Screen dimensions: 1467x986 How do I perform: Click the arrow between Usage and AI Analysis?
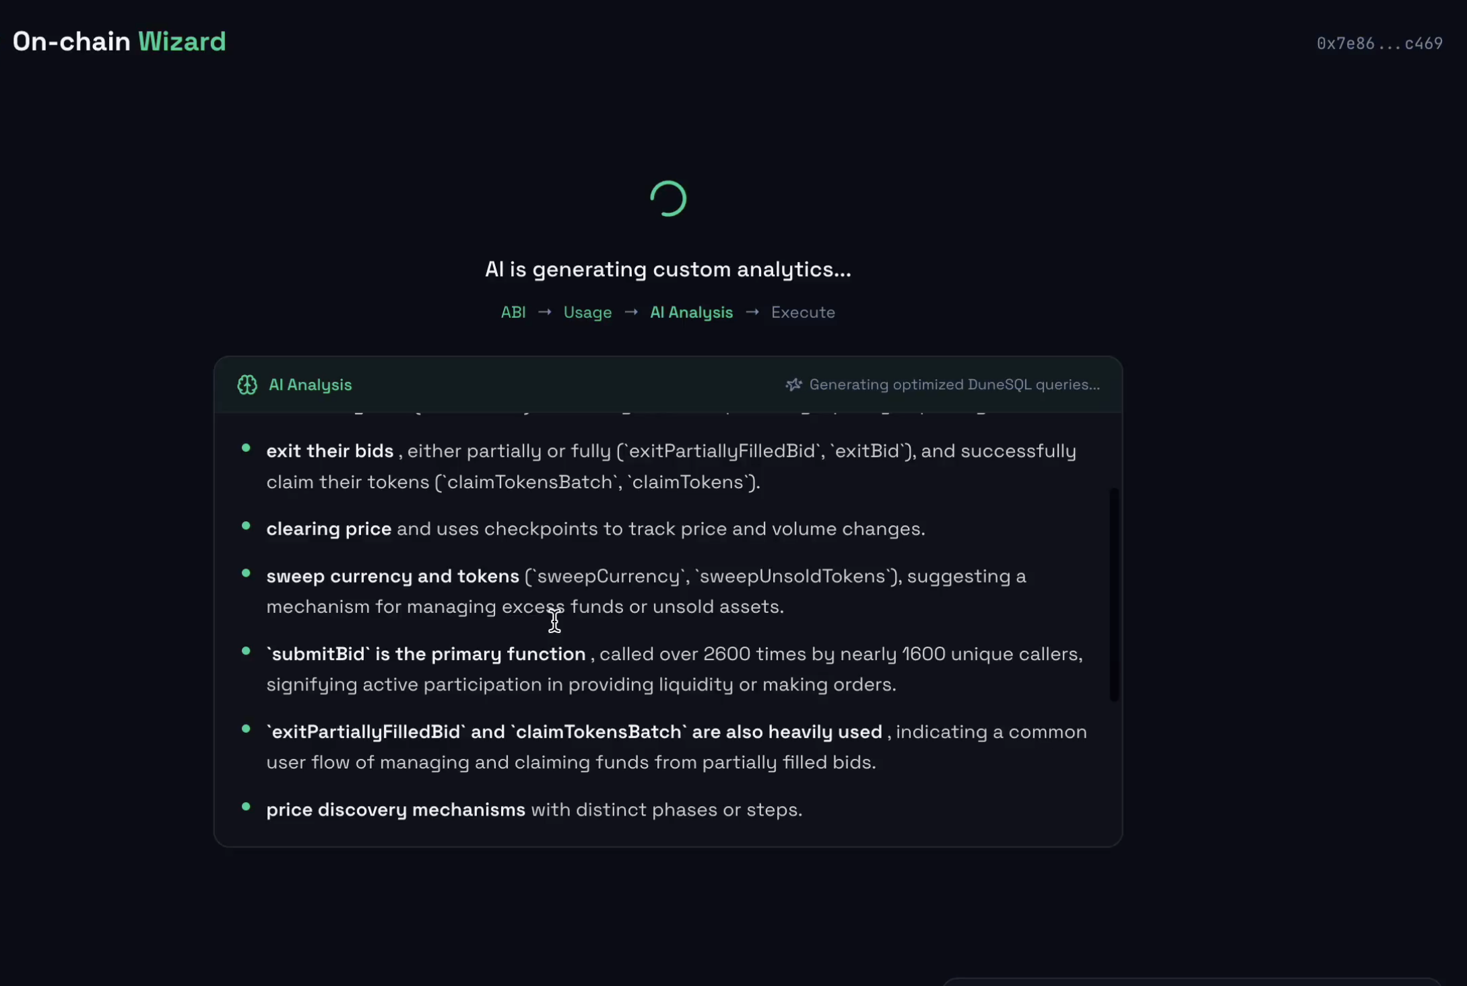click(x=630, y=312)
